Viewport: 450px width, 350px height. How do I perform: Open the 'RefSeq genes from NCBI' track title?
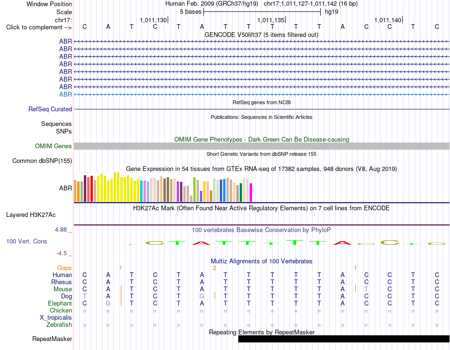coord(261,102)
